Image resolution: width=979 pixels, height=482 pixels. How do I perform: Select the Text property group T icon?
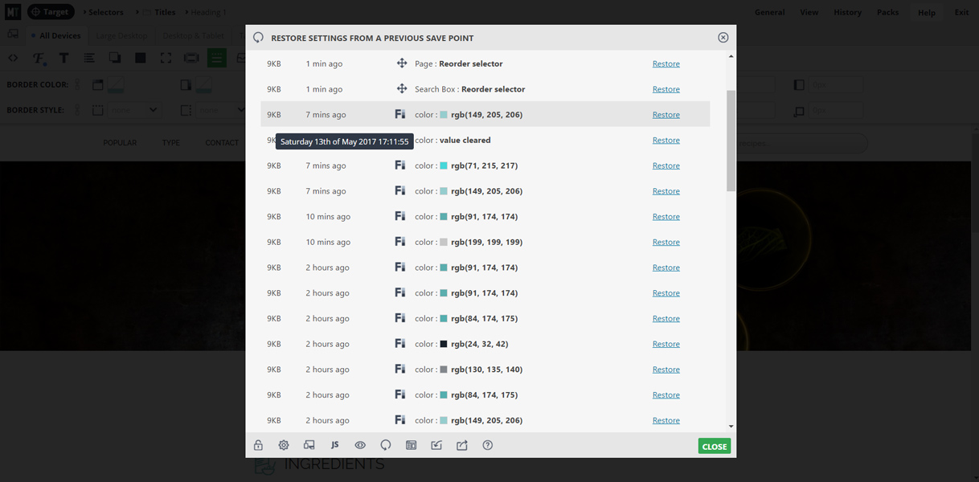click(x=64, y=58)
